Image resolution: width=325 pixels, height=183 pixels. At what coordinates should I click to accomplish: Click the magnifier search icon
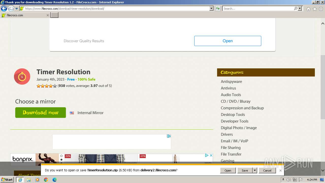pos(296,9)
